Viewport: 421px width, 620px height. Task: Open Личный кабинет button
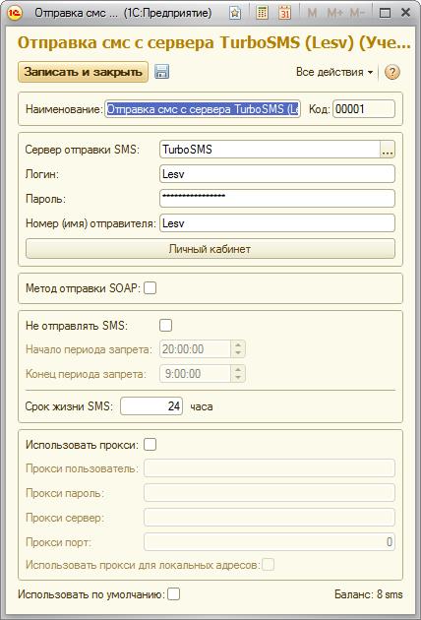[210, 249]
